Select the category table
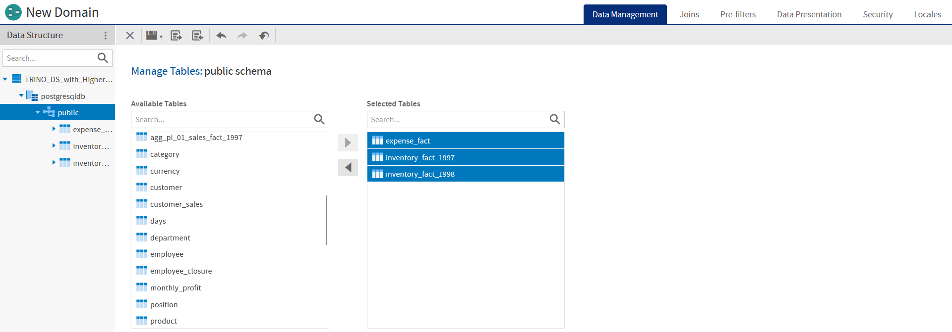The width and height of the screenshot is (952, 332). click(230, 154)
